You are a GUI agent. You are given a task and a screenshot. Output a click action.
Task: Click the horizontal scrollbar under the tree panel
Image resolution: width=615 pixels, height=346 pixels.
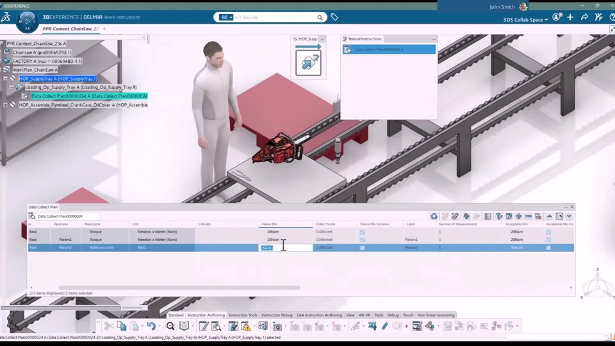pos(61,308)
